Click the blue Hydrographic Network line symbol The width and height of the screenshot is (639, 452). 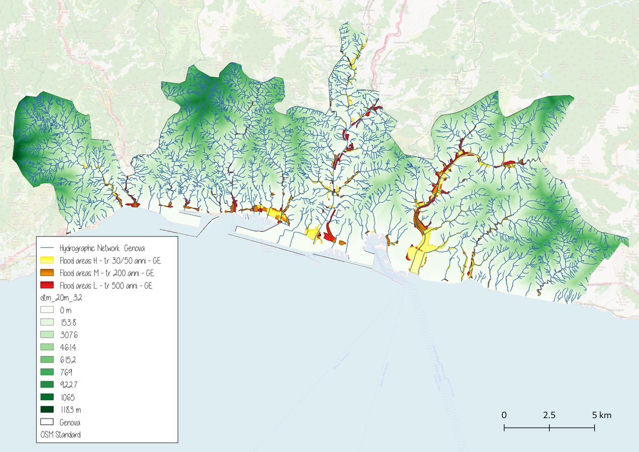pyautogui.click(x=48, y=248)
